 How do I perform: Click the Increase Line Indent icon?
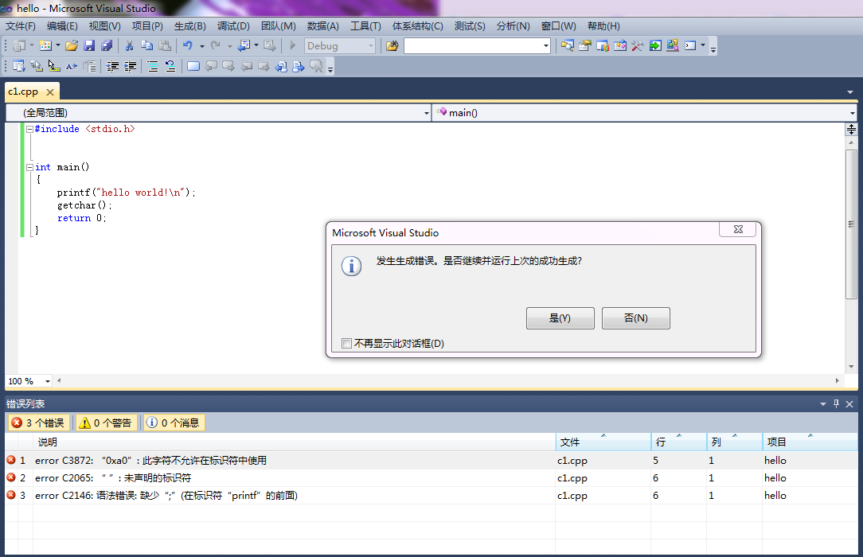coord(131,67)
